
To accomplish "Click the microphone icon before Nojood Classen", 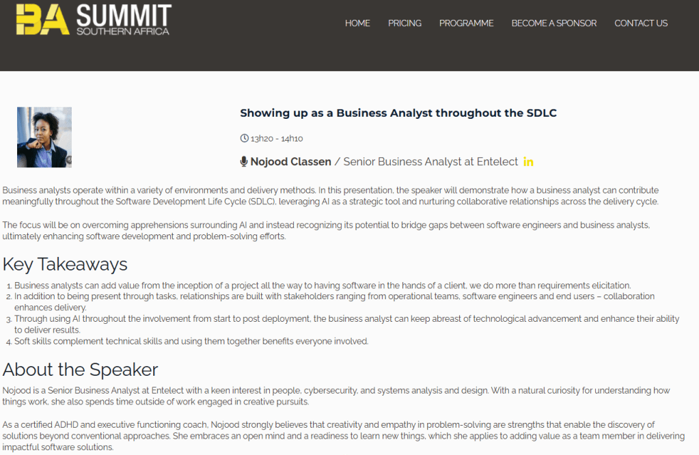I will point(244,162).
